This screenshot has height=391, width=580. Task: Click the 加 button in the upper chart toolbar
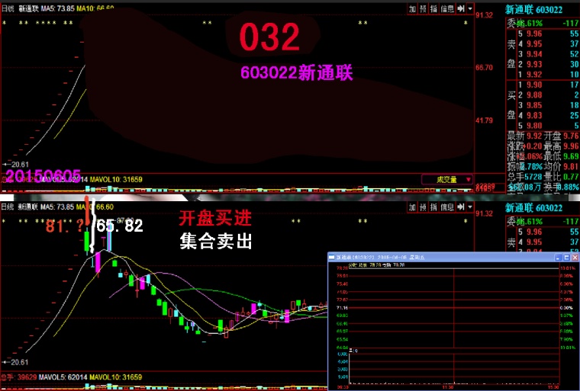pyautogui.click(x=412, y=8)
